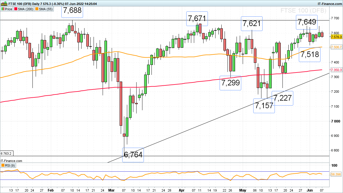
Task: Click the DEMO chart icon in the title bar
Action: tap(4, 4)
